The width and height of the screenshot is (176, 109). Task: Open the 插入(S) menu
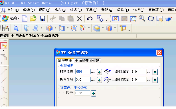60,10
